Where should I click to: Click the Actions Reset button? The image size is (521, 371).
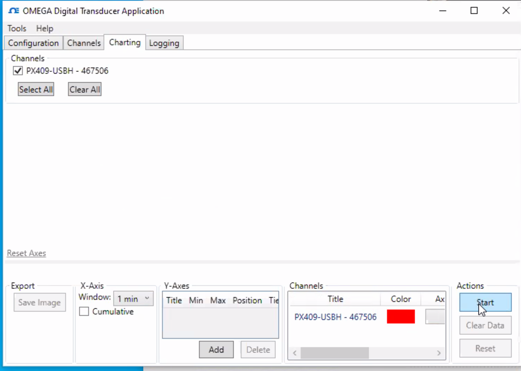[x=485, y=348]
